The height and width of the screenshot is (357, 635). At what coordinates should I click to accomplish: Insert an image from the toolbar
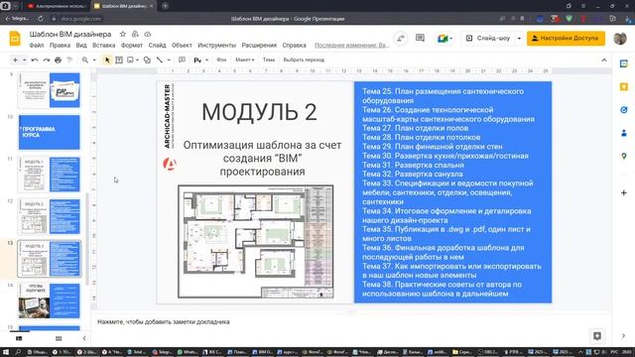click(130, 59)
